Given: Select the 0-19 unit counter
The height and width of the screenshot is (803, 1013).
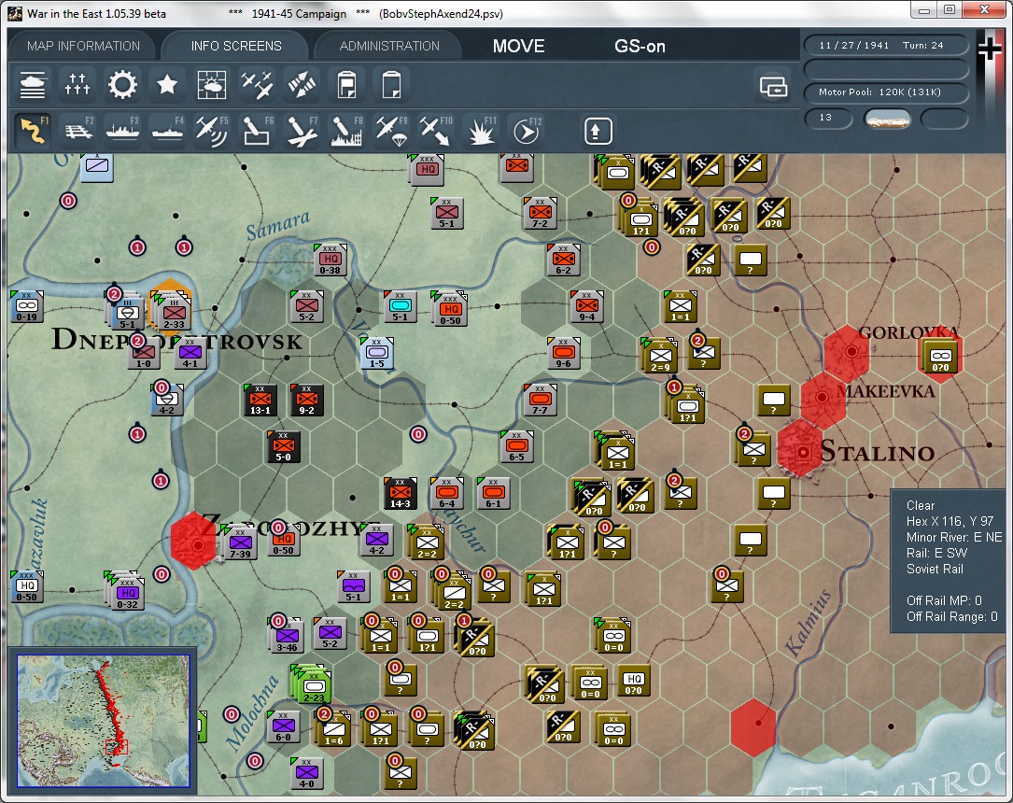Looking at the screenshot, I should click(x=27, y=306).
